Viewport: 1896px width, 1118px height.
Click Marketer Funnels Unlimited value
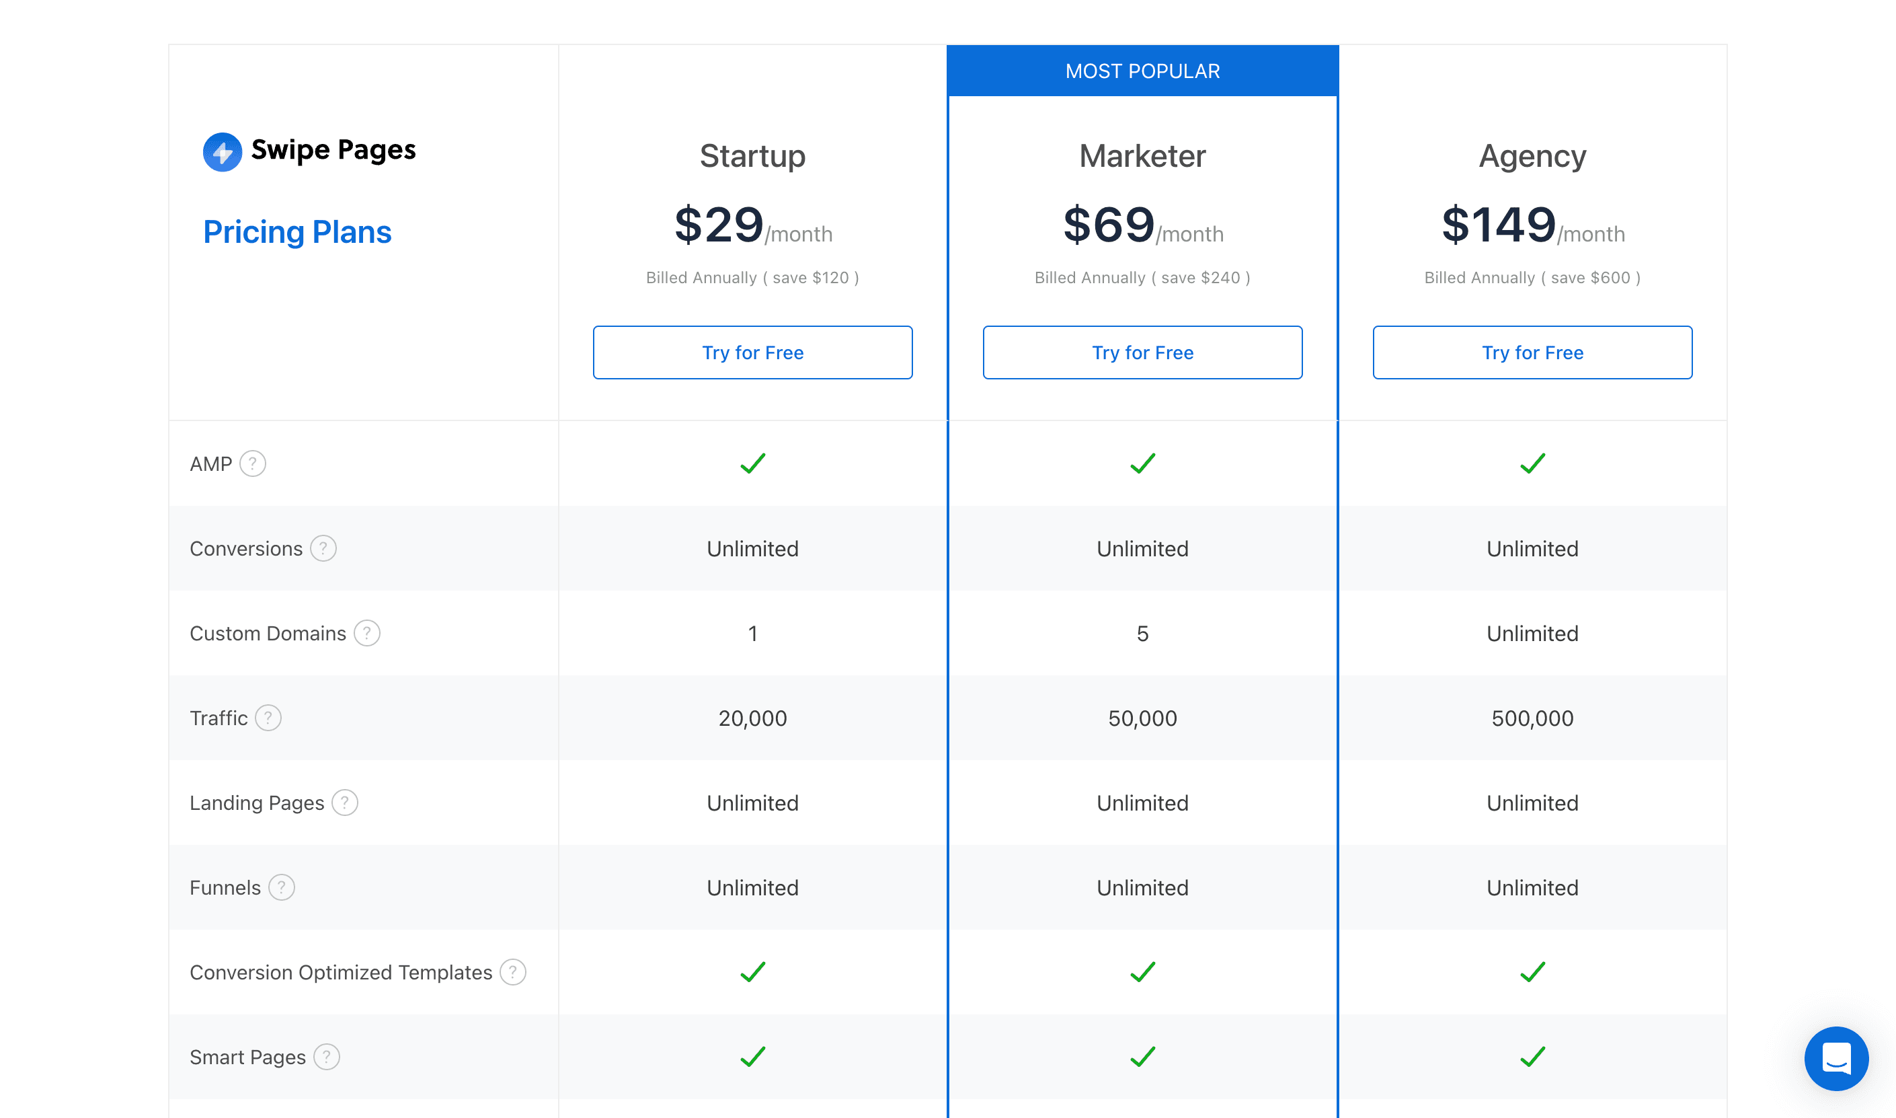tap(1142, 888)
